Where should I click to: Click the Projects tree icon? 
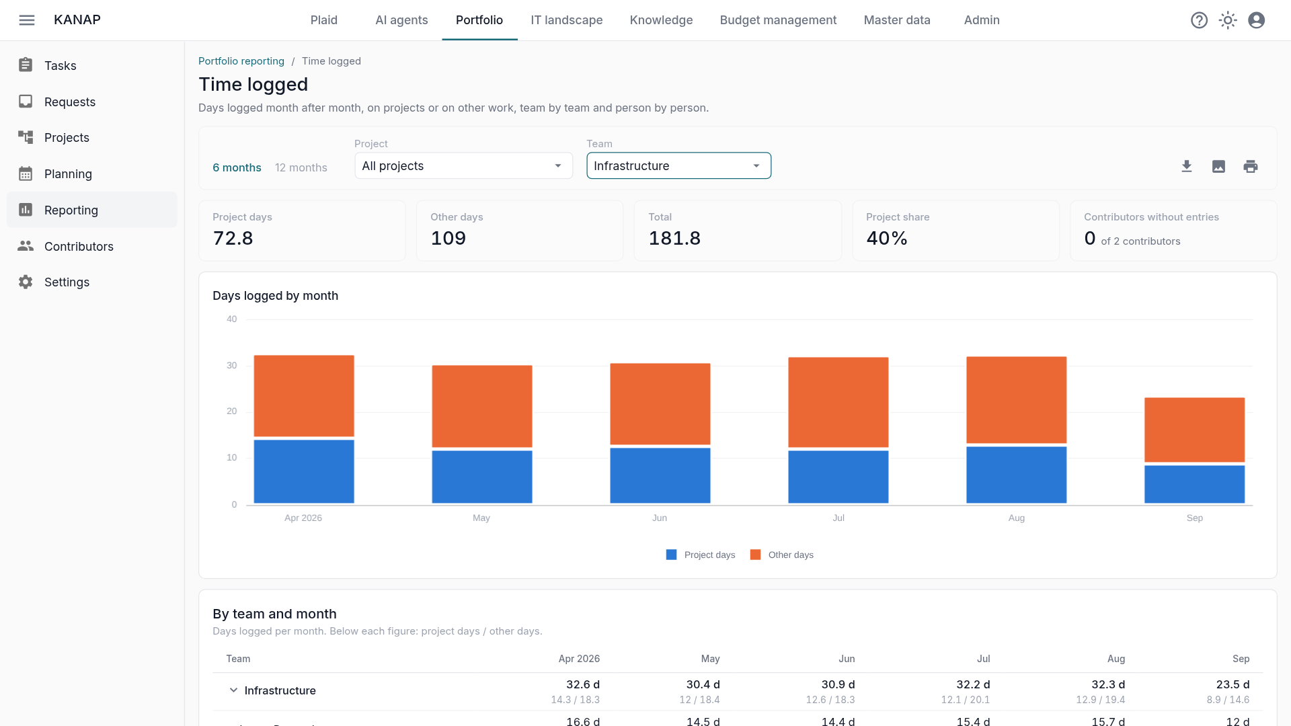click(x=26, y=137)
